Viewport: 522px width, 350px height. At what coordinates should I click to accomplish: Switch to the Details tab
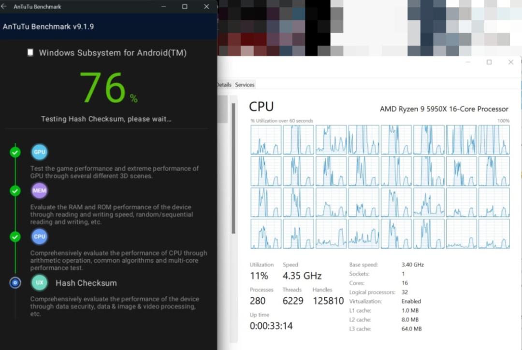(x=224, y=85)
